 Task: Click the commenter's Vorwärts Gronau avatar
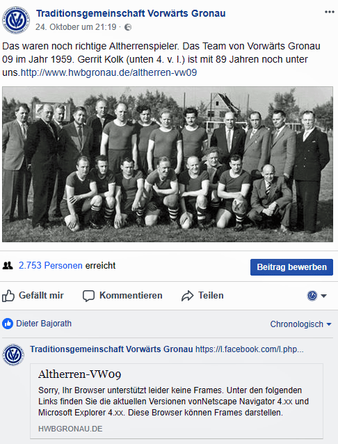point(13,355)
